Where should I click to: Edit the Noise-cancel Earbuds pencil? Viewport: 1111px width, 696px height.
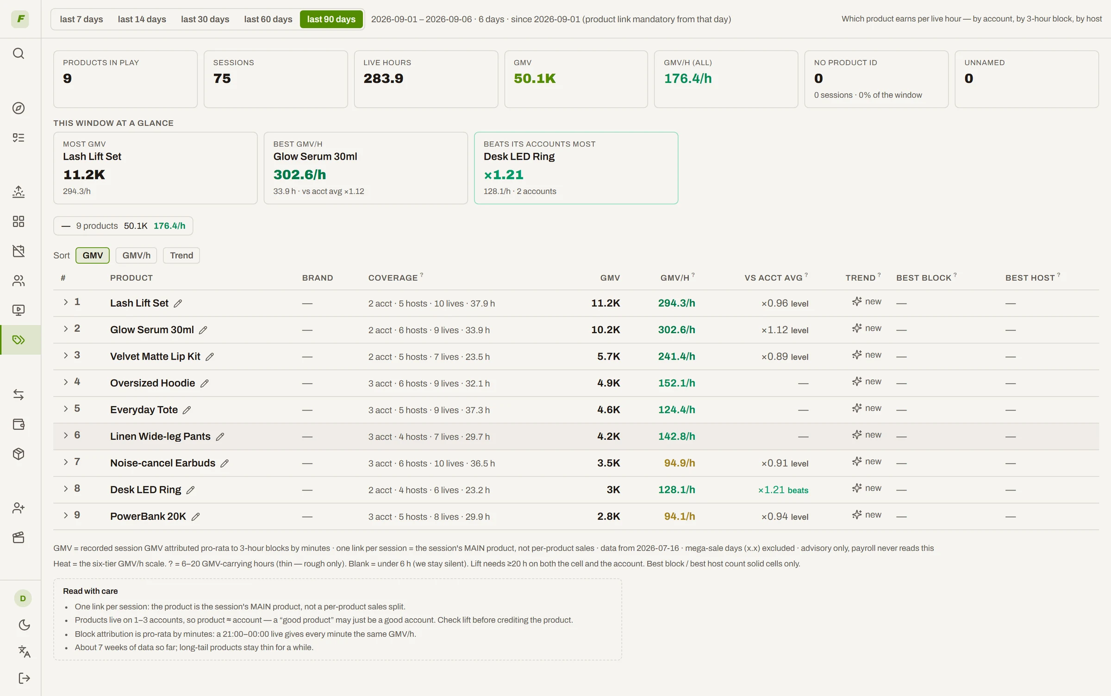(225, 463)
